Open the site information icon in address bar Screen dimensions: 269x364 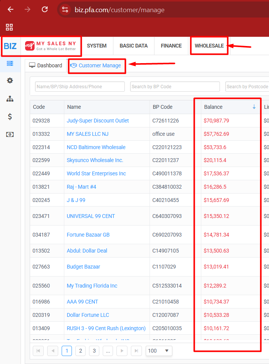(65, 10)
